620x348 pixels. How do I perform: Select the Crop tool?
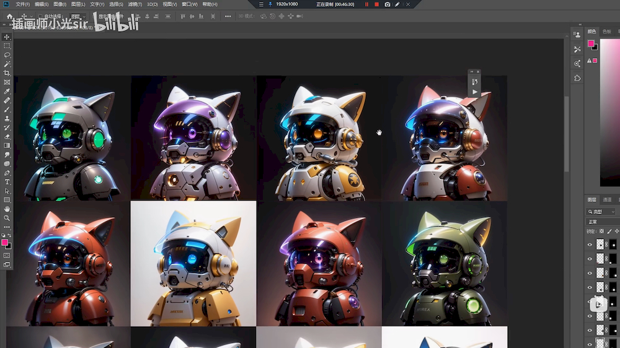(7, 73)
